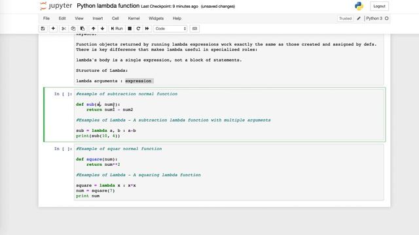Screen dimensions: 419x235
Task: Click the "def sub(a, num2):" line
Action: click(98, 104)
